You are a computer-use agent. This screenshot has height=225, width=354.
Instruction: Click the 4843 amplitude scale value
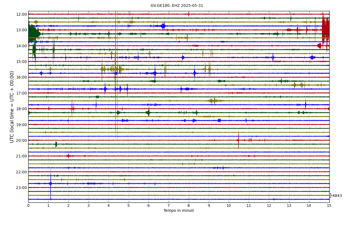(337, 196)
